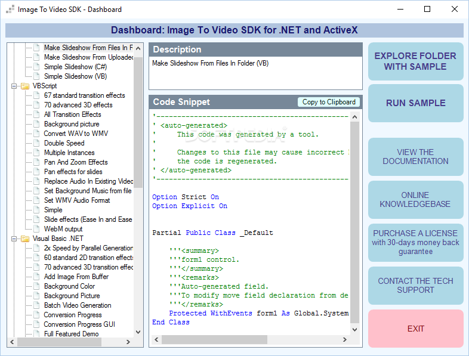The width and height of the screenshot is (469, 356).
Task: Open View The Documentation
Action: point(415,157)
